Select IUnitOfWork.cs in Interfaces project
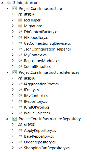Image resolution: width=91 pixels, height=152 pixels. [x=37, y=107]
